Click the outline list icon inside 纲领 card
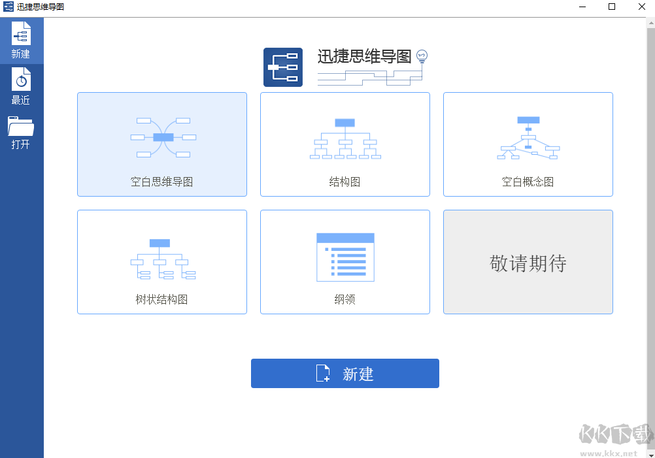 pos(344,256)
